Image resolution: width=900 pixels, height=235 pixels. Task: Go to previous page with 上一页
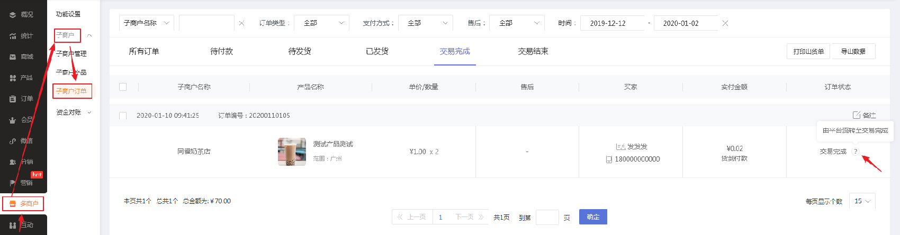[412, 217]
